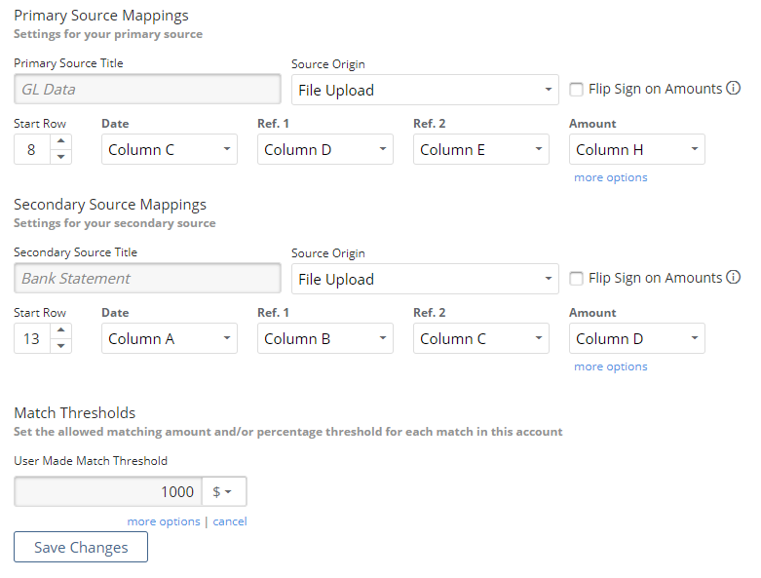Increase secondary Start Row with up arrow
Screen dimensions: 761x578
coord(60,330)
